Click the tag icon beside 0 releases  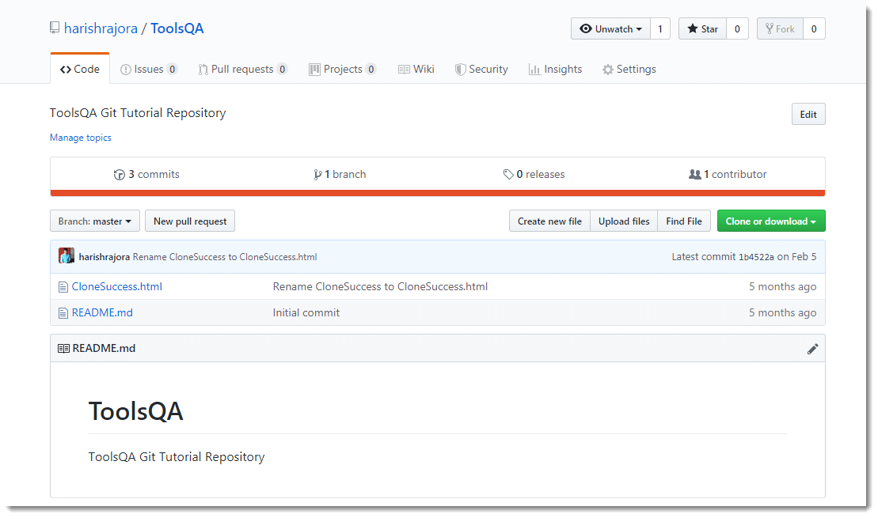507,175
